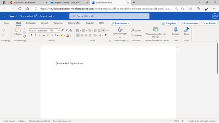219x123 pixels.
Task: Click the Suche (Alt + M) search field
Action: (109, 16)
